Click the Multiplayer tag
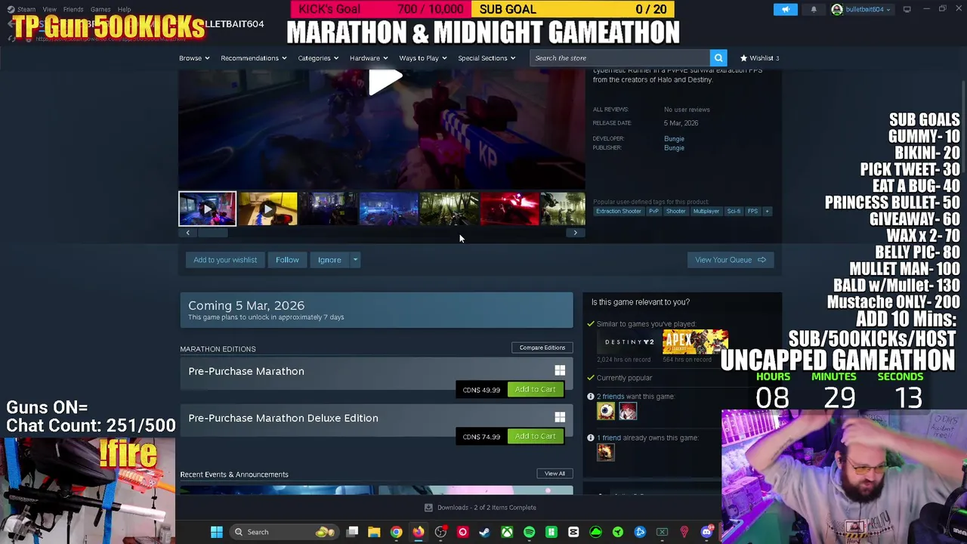Viewport: 967px width, 544px height. [706, 212]
